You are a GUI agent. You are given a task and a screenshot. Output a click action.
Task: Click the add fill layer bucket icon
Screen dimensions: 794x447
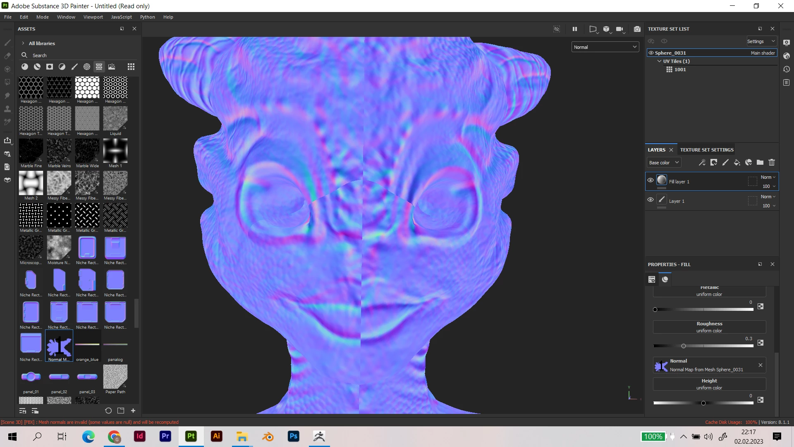click(x=737, y=163)
